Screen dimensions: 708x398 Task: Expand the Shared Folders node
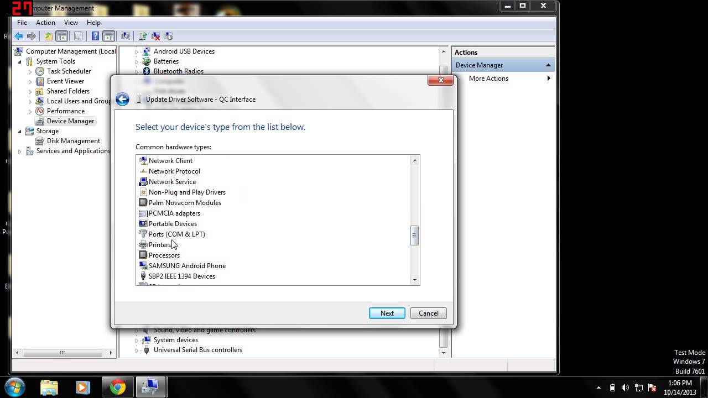point(30,92)
